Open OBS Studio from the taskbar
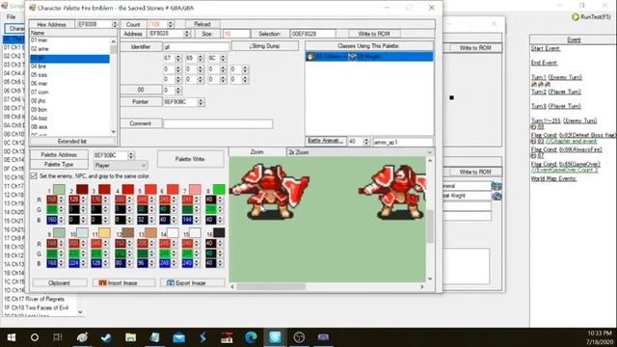The height and width of the screenshot is (347, 617). click(x=299, y=337)
